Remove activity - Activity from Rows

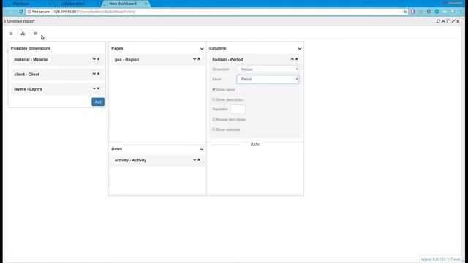tap(199, 159)
